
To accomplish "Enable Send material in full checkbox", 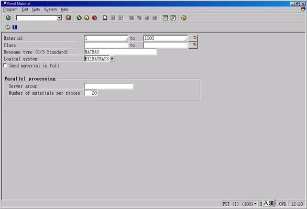I will point(5,65).
